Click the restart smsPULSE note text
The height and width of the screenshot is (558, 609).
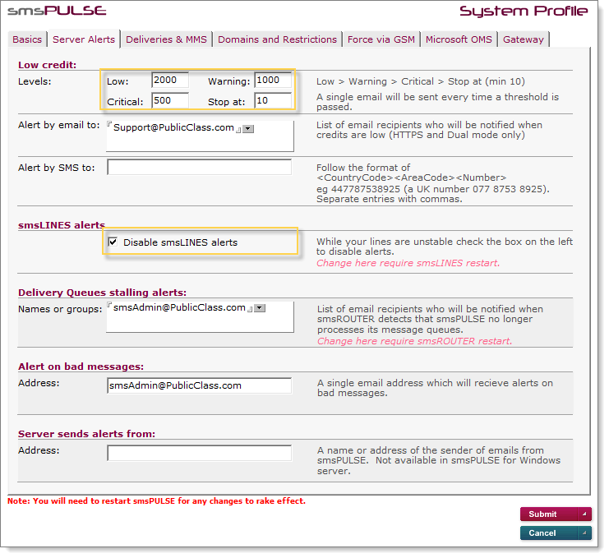156,501
